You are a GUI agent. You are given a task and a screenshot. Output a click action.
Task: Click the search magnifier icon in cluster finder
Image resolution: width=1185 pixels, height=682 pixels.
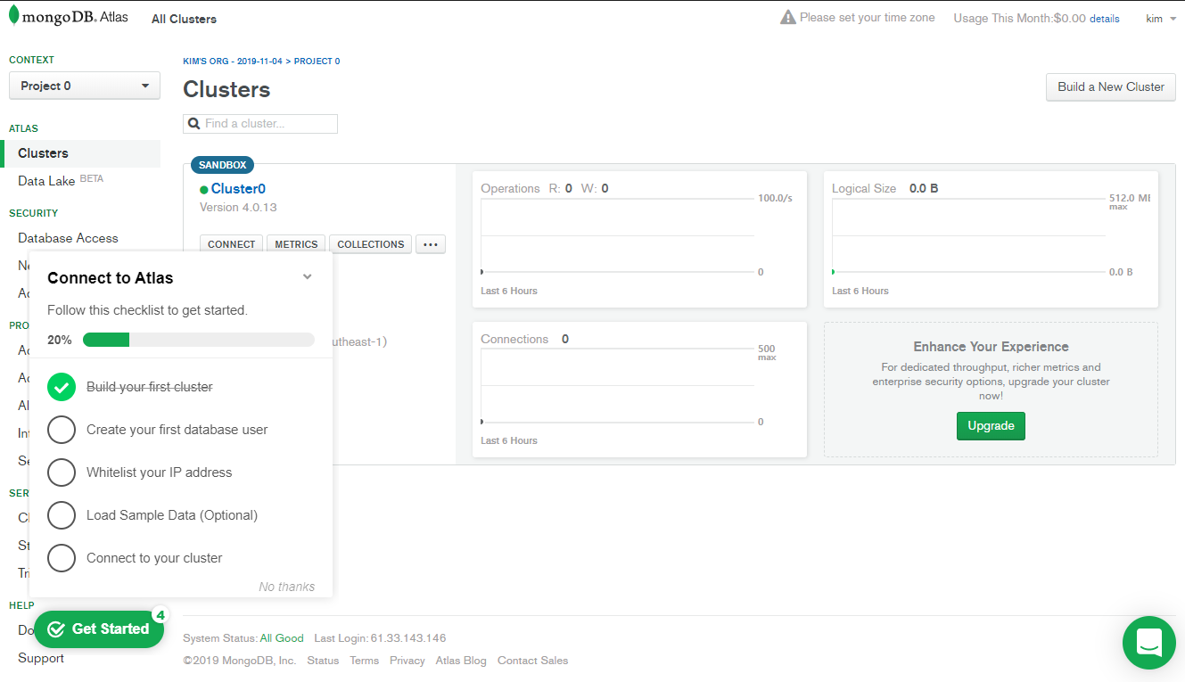193,124
